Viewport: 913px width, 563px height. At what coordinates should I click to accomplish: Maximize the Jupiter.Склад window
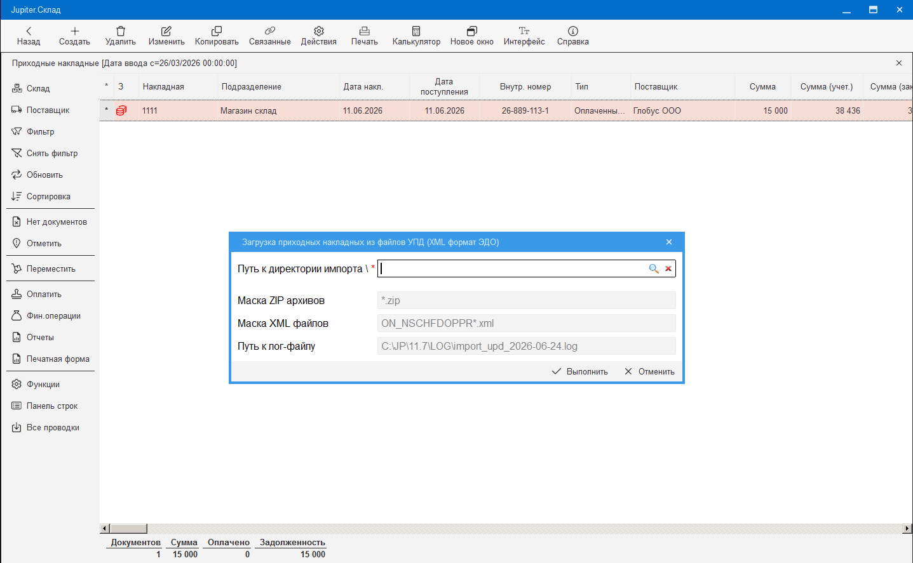click(873, 10)
